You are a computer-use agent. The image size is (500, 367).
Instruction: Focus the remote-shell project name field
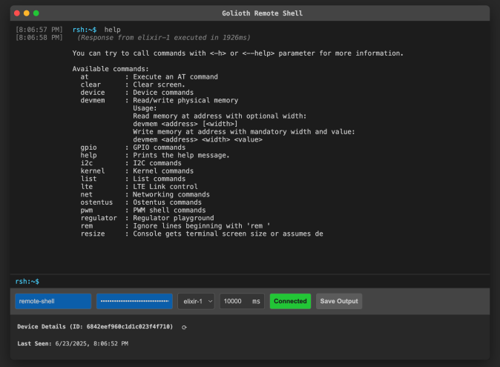click(53, 301)
